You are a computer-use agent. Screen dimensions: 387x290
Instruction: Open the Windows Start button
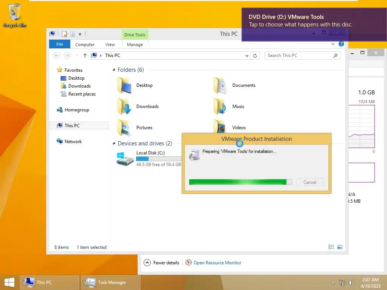pos(9,282)
